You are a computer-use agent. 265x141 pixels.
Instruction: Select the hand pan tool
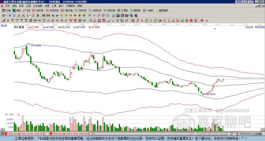(90, 16)
